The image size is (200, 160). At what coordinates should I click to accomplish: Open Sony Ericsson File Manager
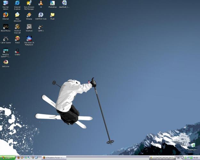tap(29, 3)
